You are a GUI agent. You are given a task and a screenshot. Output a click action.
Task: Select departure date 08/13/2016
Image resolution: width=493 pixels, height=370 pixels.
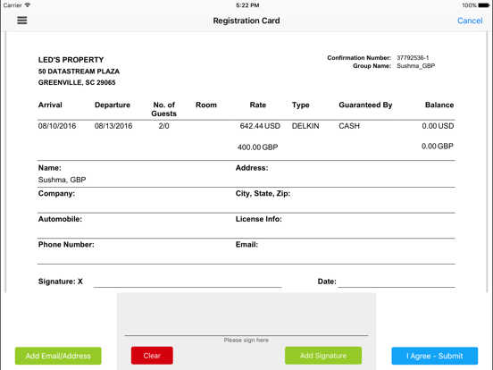coord(113,126)
